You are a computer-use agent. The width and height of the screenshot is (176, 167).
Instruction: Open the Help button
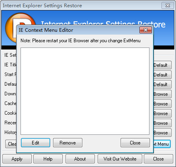point(48,159)
